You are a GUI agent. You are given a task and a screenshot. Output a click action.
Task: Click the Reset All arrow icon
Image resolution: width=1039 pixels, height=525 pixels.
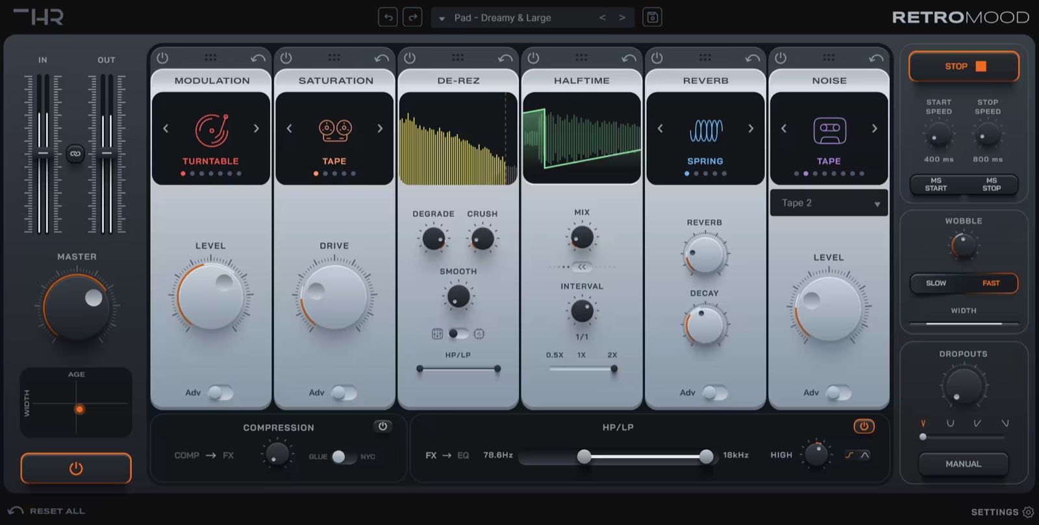16,511
